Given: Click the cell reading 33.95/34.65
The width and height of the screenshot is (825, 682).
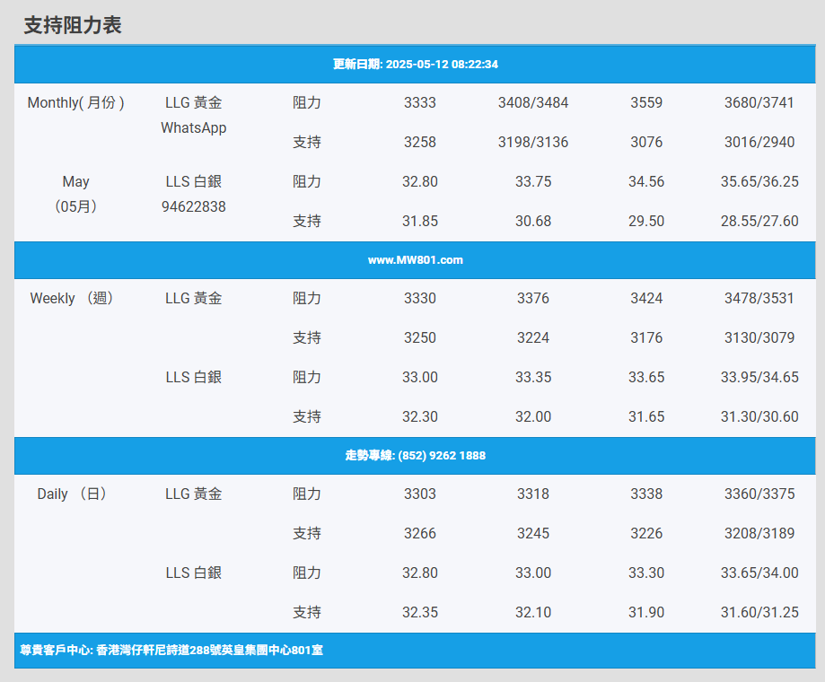Looking at the screenshot, I should 759,377.
